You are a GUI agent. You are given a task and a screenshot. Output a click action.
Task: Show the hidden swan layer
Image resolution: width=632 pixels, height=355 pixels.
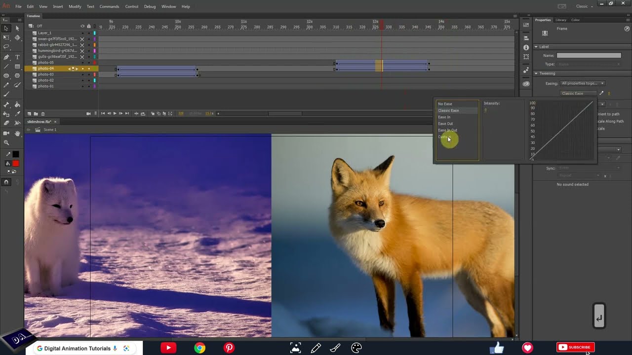pos(82,39)
